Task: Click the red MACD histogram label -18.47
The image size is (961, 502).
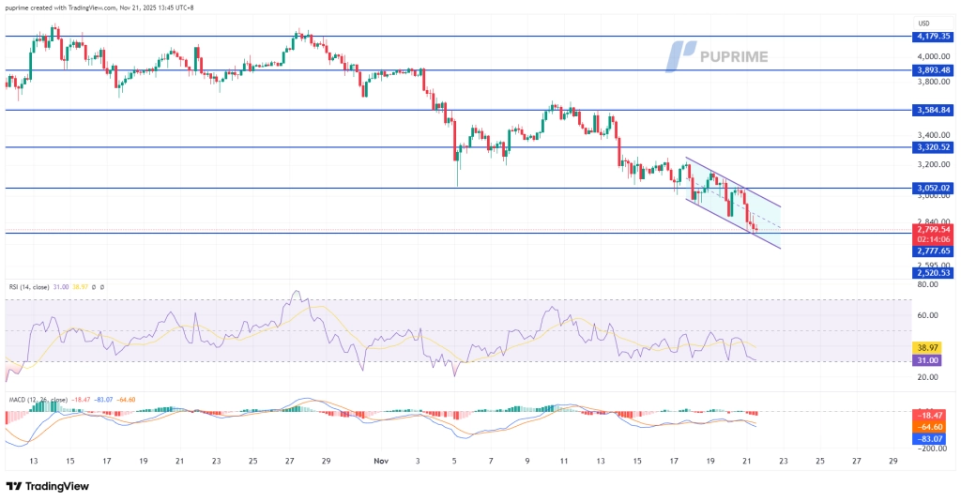Action: tap(929, 414)
